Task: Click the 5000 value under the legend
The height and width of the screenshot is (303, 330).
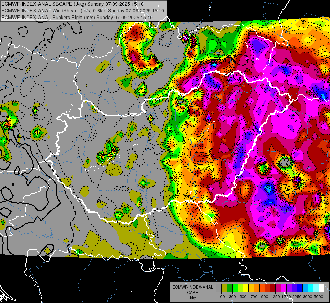Action: 319,297
